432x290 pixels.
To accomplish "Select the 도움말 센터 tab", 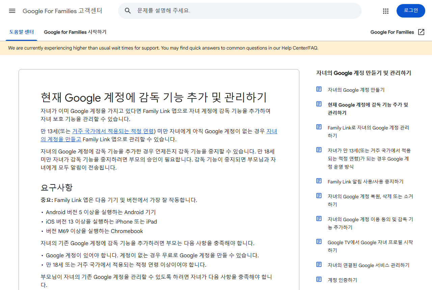I will [x=22, y=32].
